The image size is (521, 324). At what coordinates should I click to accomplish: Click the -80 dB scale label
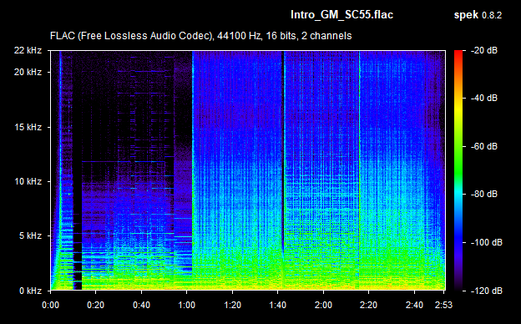click(x=484, y=194)
